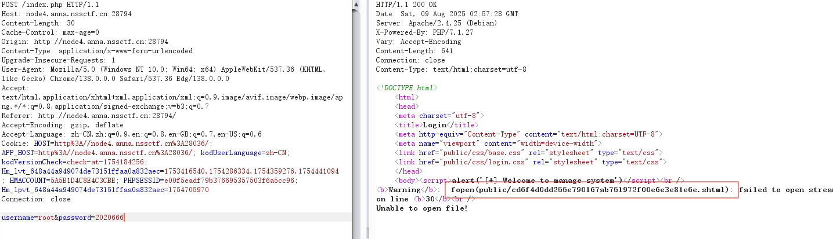Click the request body username=root&password=2020666
This screenshot has height=239, width=833.
[x=63, y=218]
